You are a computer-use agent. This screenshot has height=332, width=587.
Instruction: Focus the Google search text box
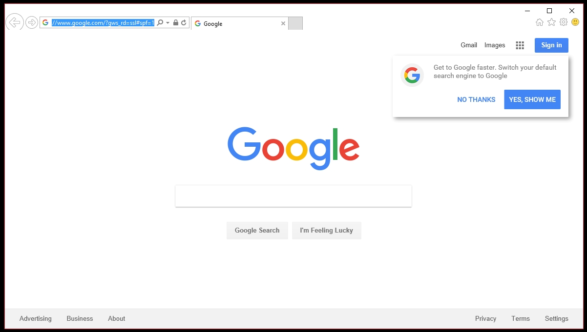click(x=293, y=196)
